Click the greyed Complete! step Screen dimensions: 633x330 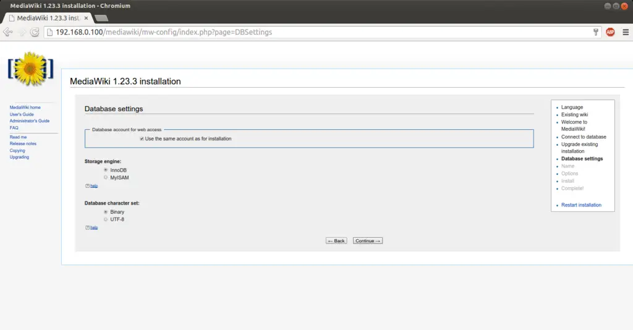572,188
